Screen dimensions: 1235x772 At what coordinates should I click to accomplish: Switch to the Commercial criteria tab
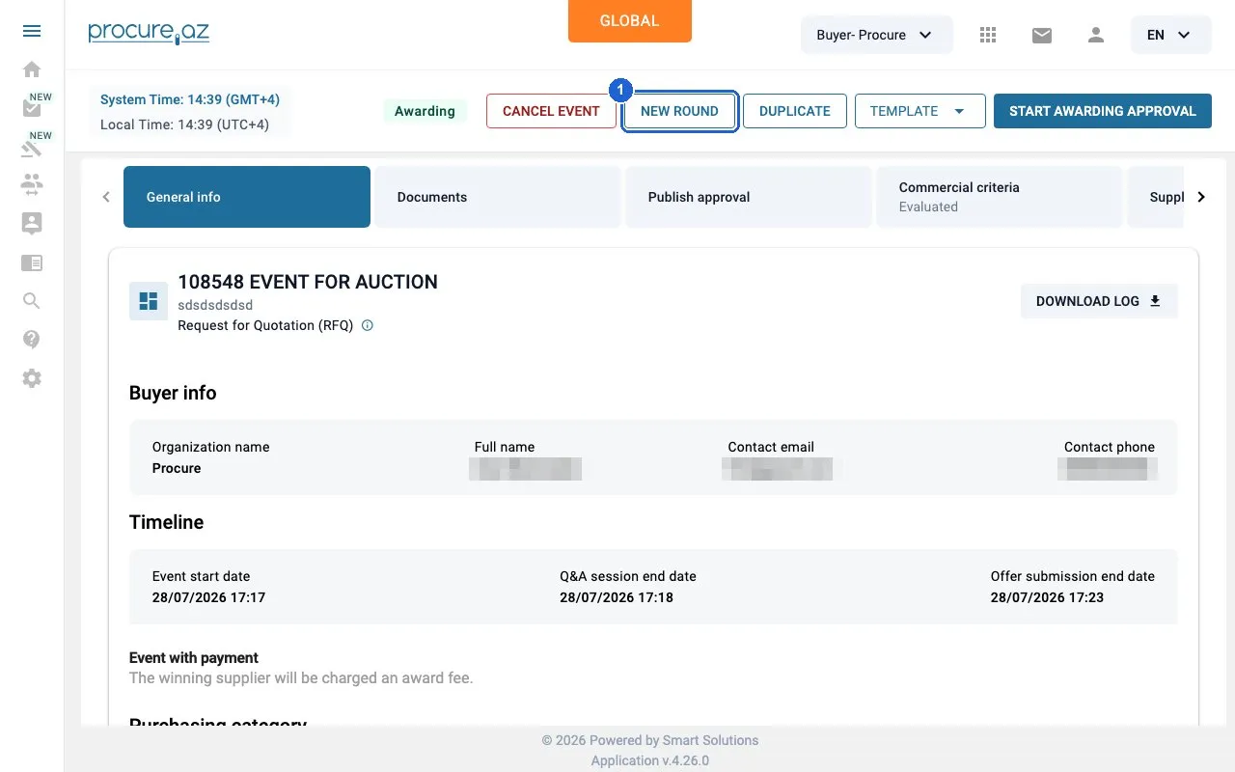click(1000, 197)
